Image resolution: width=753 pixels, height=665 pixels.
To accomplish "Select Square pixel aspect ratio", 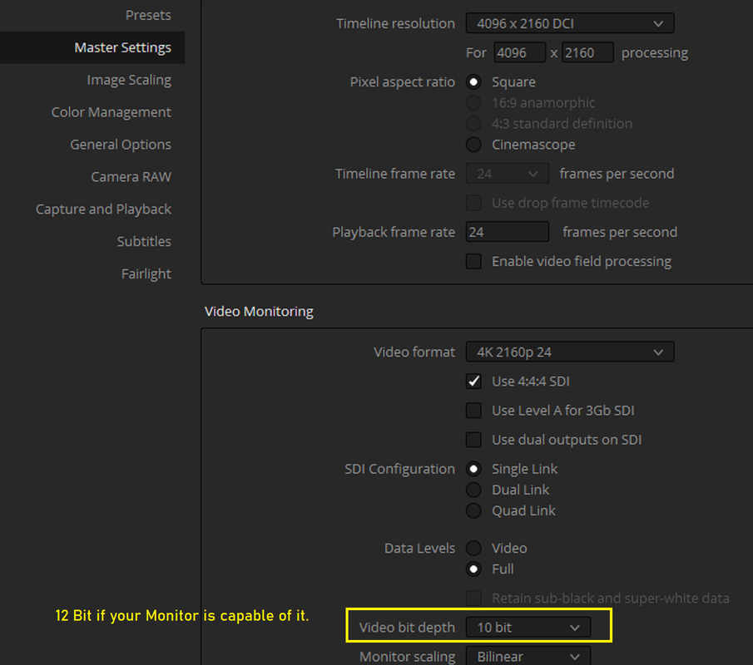I will click(473, 82).
